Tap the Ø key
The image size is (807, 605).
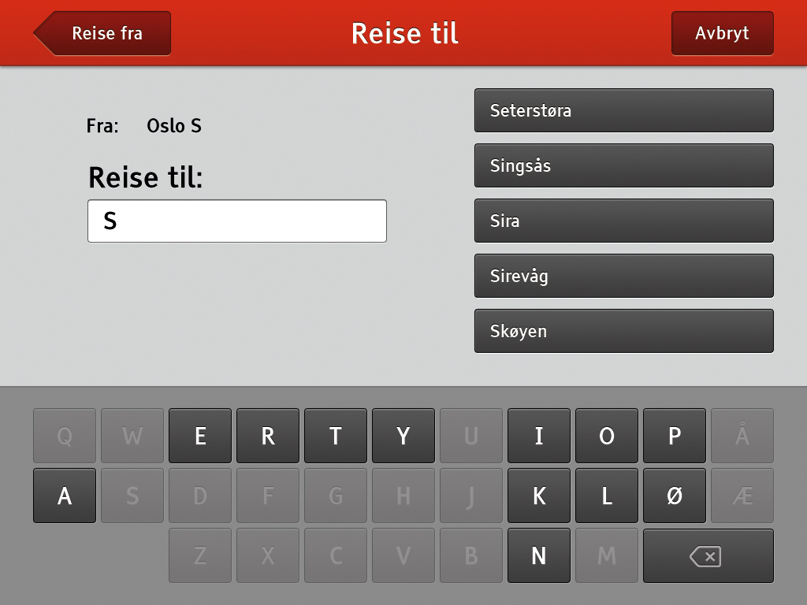(675, 496)
